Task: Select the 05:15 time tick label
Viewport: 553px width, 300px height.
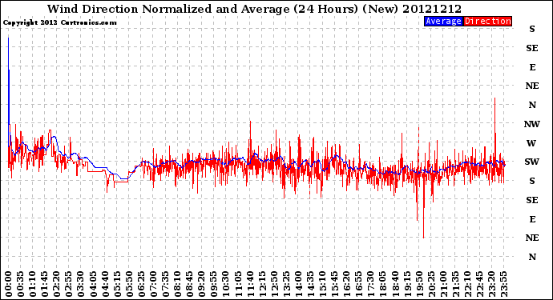Action: point(117,284)
